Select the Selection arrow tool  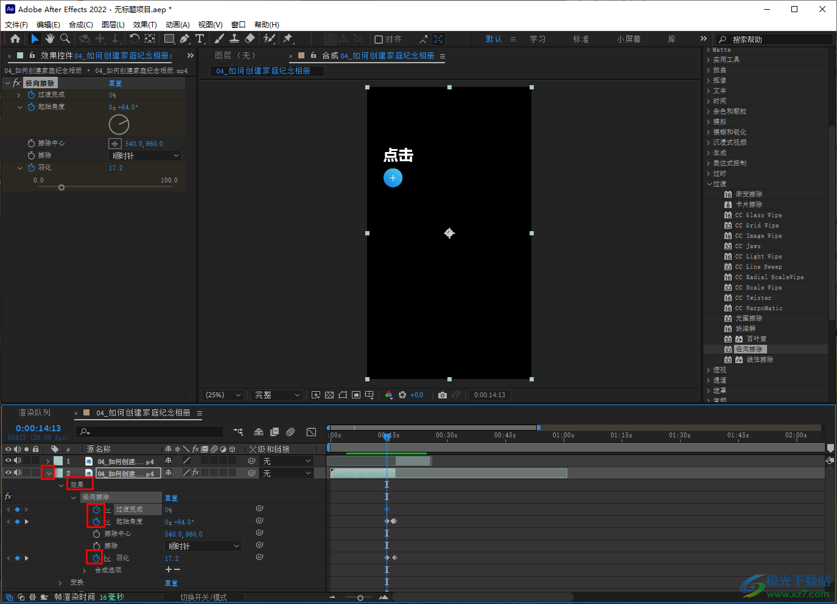pos(35,39)
